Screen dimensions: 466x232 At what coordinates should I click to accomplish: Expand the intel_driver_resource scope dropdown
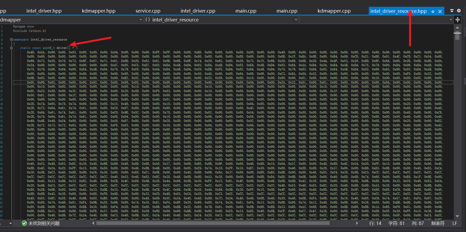point(296,20)
